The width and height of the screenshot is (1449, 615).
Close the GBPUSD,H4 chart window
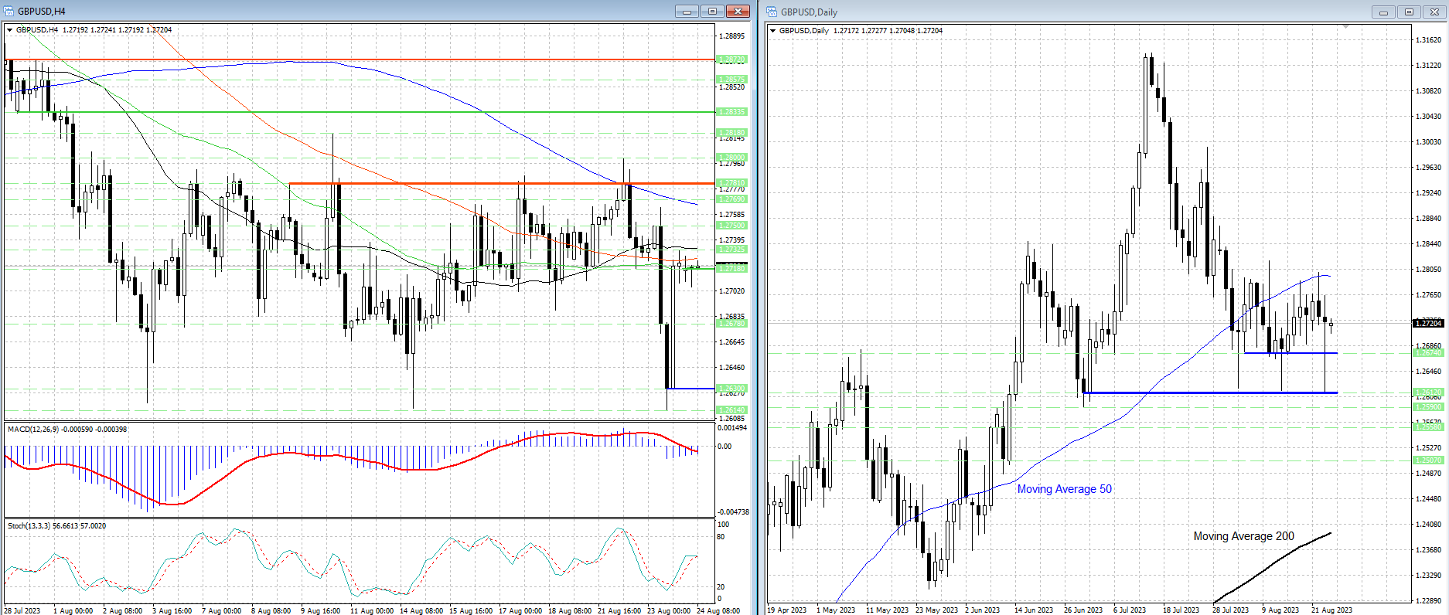pyautogui.click(x=738, y=11)
